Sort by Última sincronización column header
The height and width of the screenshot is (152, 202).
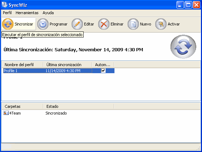67,65
